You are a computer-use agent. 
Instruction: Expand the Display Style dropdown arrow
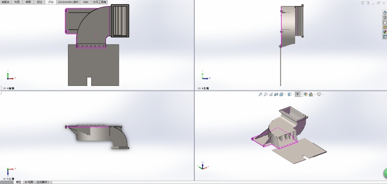point(294,94)
